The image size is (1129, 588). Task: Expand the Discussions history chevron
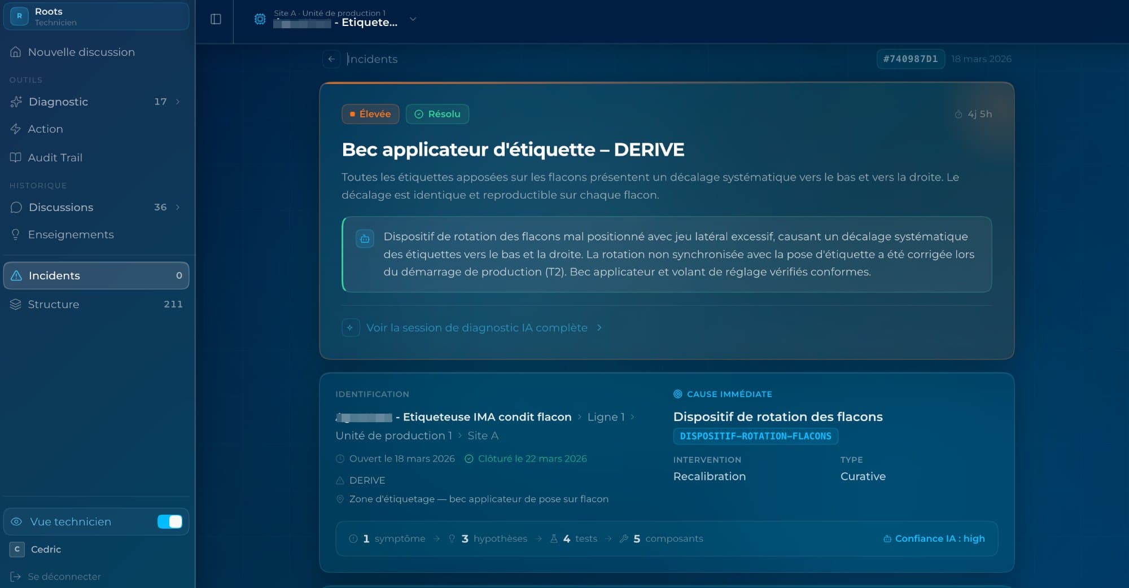click(178, 207)
